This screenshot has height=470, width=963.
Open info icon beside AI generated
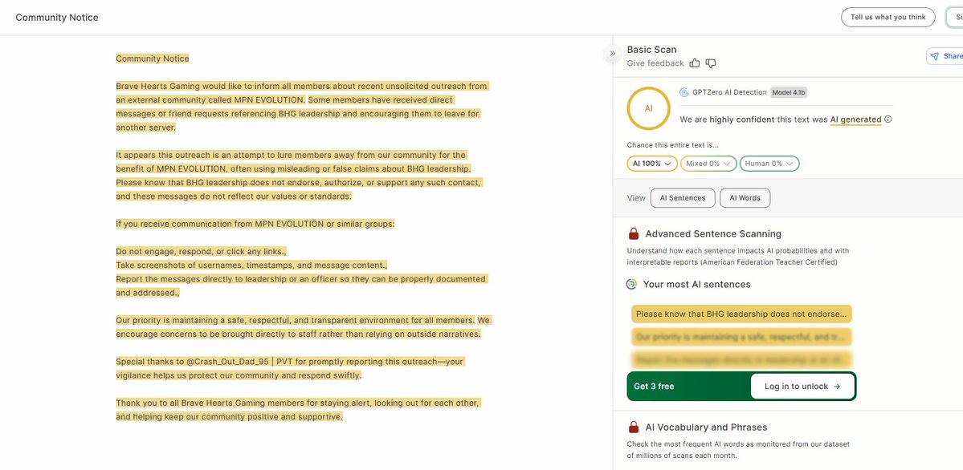point(888,120)
